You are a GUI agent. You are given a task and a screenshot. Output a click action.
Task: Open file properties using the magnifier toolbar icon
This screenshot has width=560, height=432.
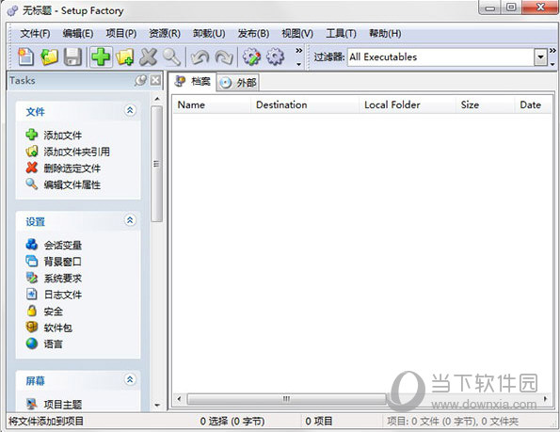pos(172,57)
